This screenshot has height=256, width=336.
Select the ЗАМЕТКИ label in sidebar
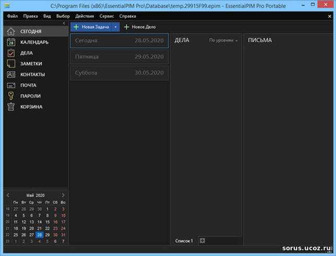coord(31,63)
